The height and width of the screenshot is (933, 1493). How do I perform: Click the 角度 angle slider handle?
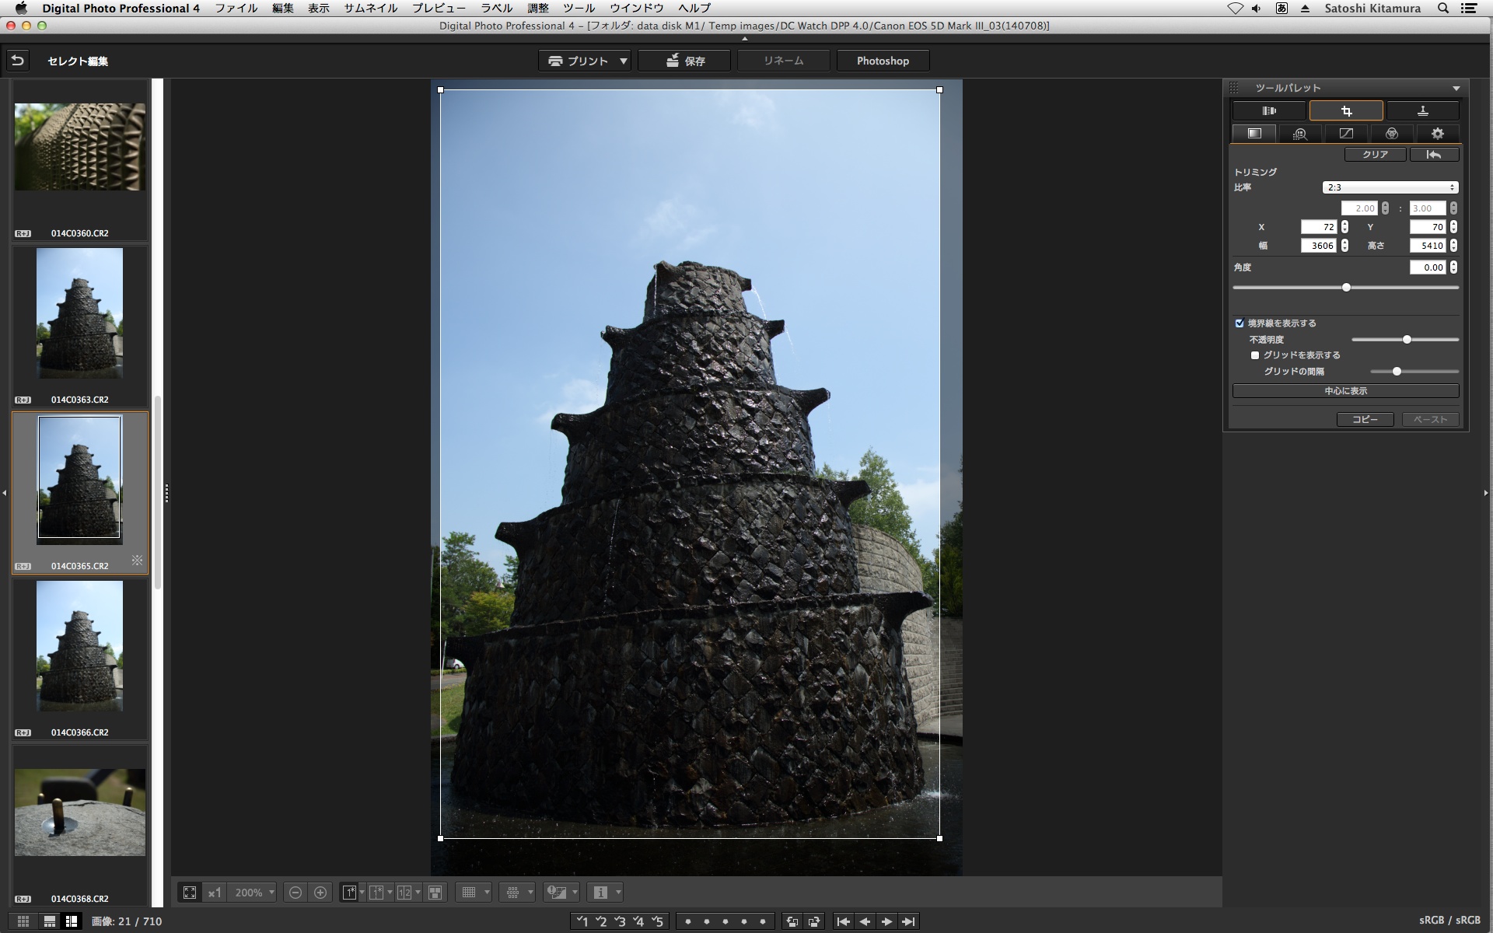pyautogui.click(x=1346, y=288)
